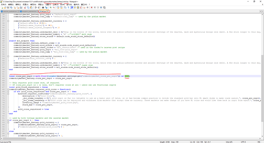Open the 搜索(S) menu

click(x=18, y=5)
